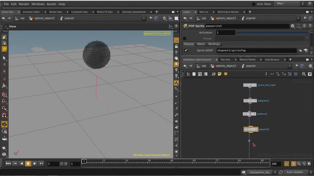The height and width of the screenshot is (176, 314).
Task: Open the Assets menu
Action: 51,4
